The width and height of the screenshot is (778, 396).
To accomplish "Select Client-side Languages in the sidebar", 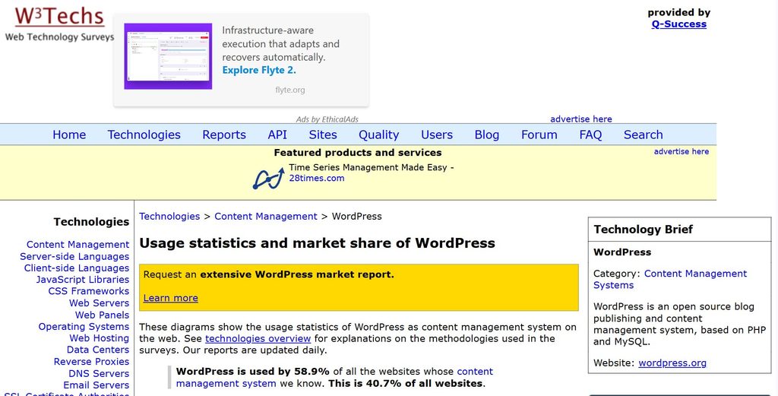I will [77, 268].
